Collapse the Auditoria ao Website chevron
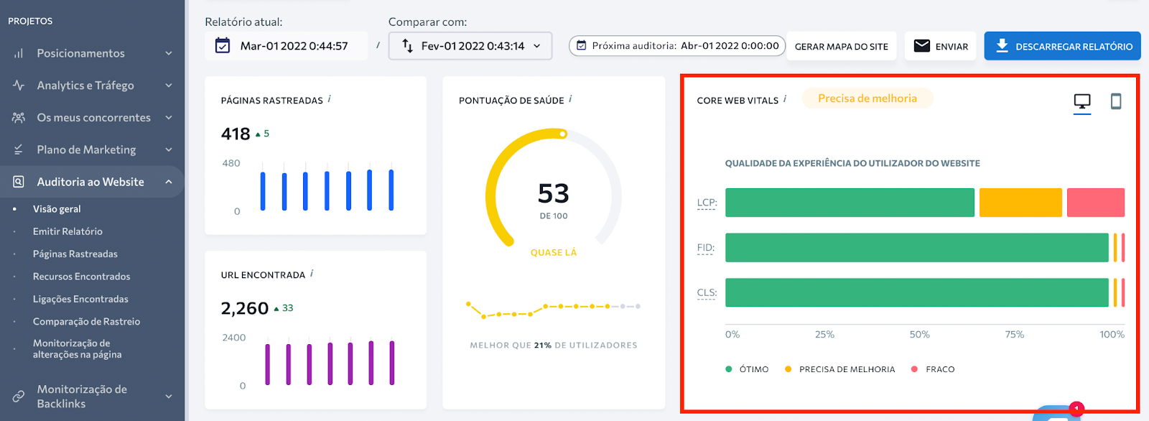The image size is (1149, 421). tap(169, 182)
